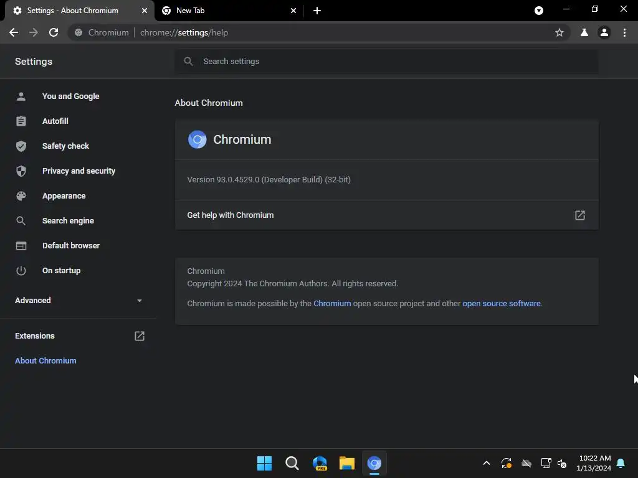Launch Microsoft Edge from the taskbar

[x=320, y=463]
